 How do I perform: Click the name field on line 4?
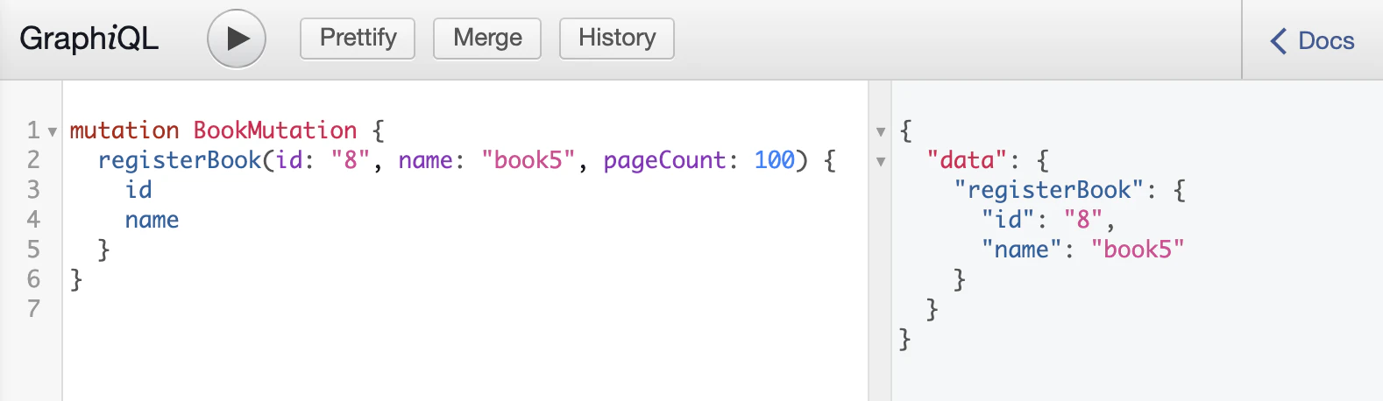[152, 220]
